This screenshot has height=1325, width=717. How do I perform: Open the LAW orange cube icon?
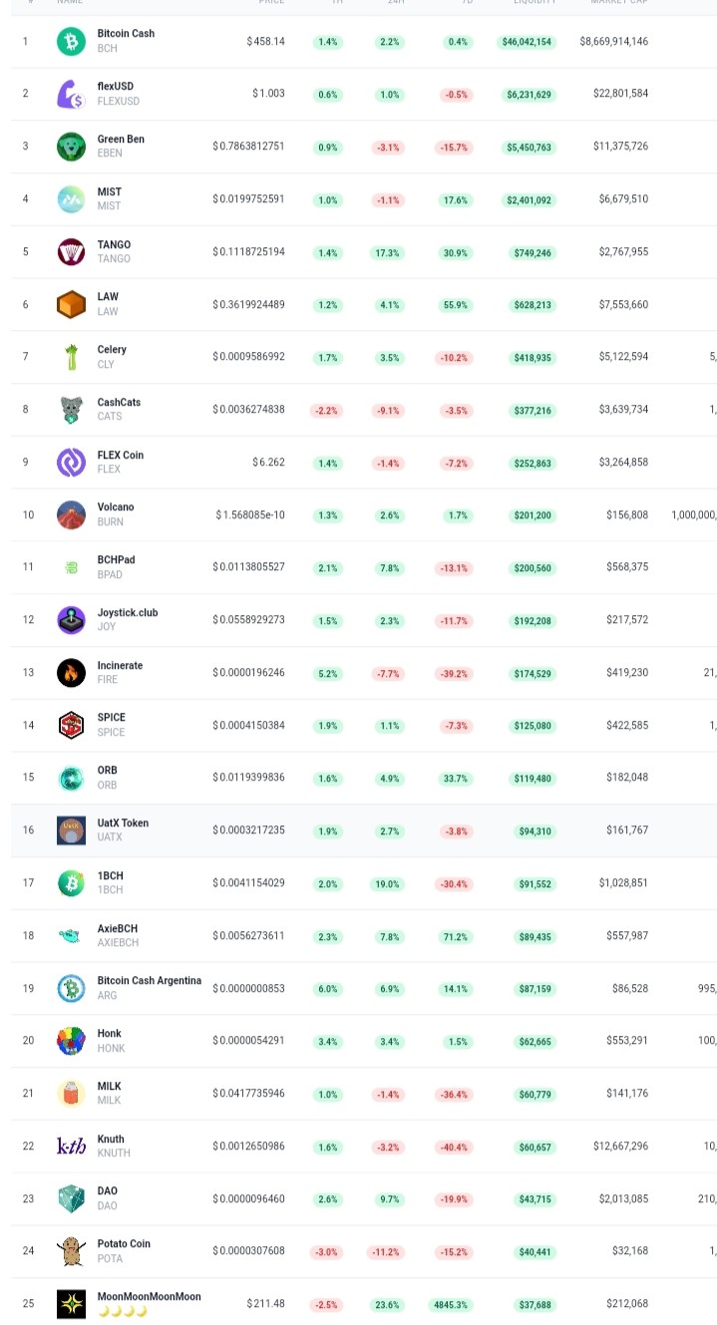tap(71, 304)
